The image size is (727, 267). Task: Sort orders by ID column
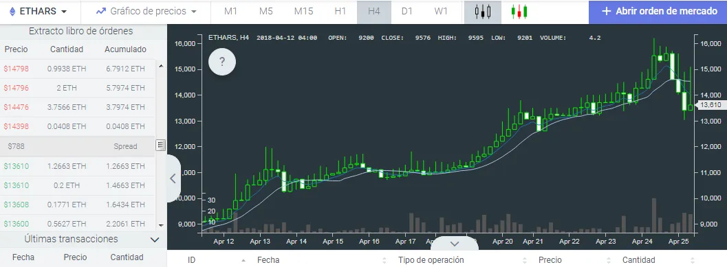191,260
